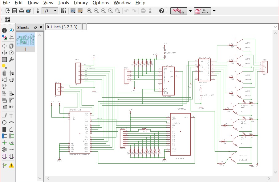279x182 pixels.
Task: Activate the Net drawing tool
Action: (11, 136)
